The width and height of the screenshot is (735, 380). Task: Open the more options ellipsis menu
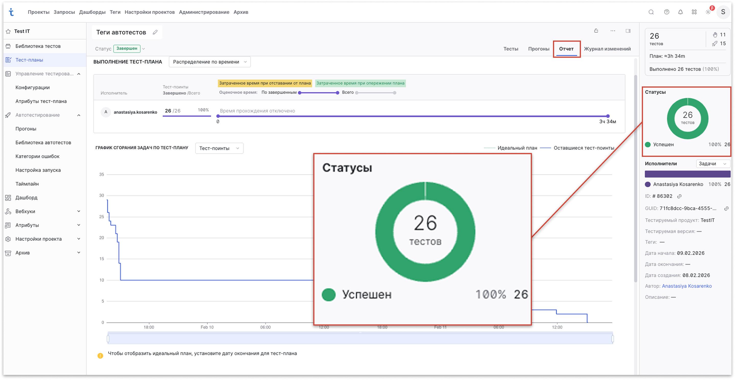613,31
